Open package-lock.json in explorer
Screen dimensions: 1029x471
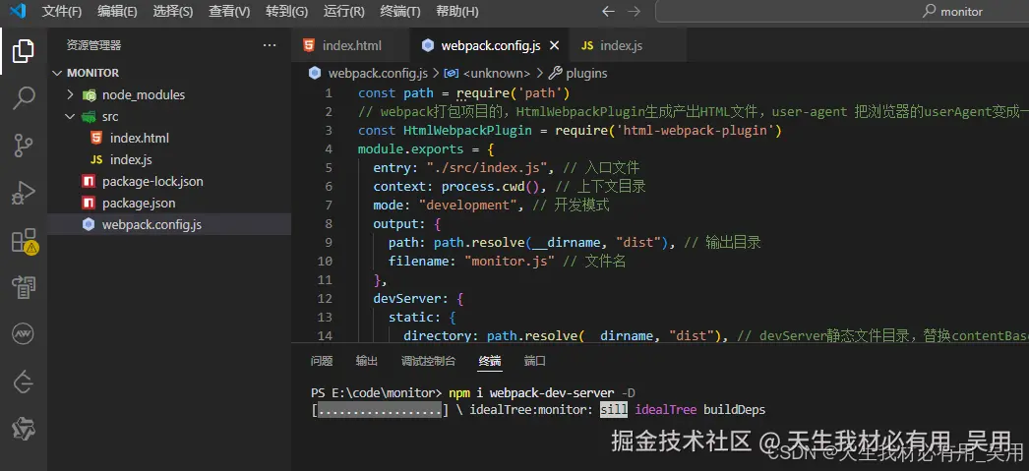(169, 181)
